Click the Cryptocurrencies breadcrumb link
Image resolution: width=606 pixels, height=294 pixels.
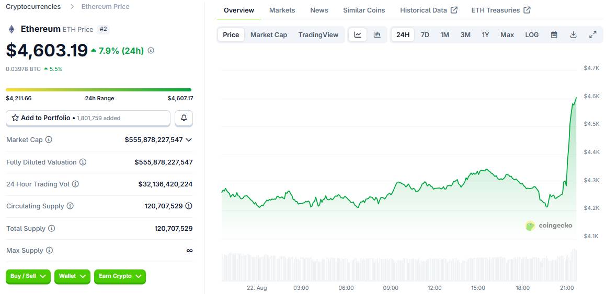[33, 7]
